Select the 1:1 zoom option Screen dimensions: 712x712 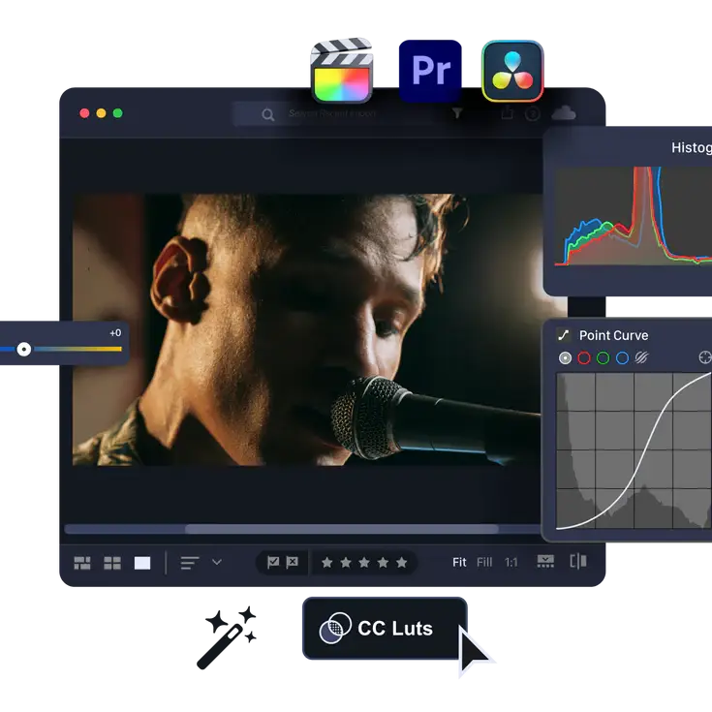[511, 563]
